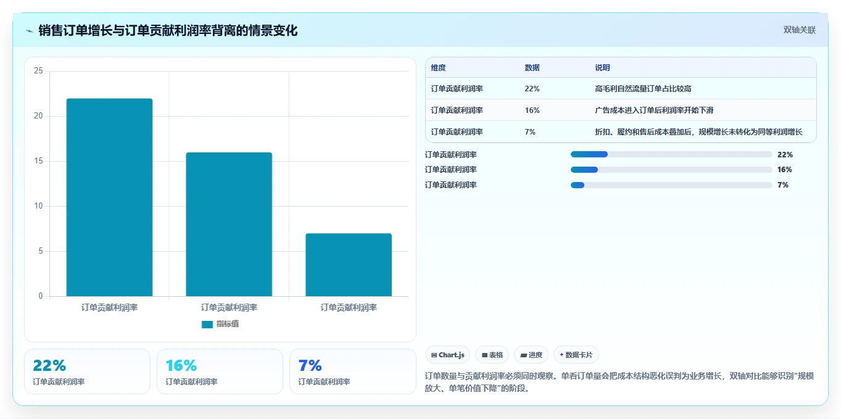
Task: Click the 16% progress bar
Action: coord(671,170)
